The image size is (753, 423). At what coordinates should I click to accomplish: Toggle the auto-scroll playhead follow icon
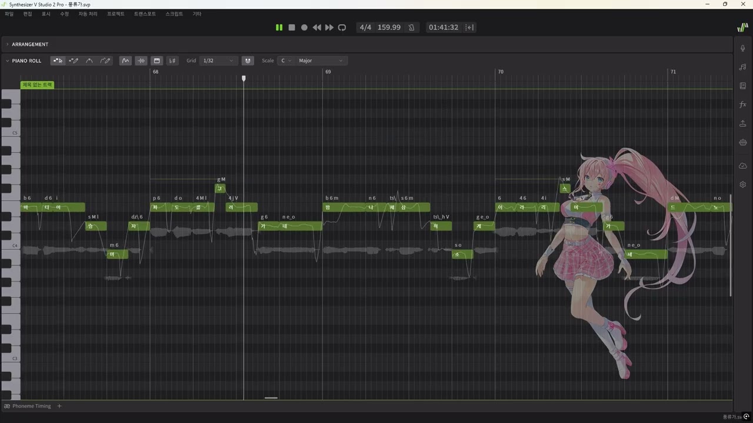tap(469, 28)
